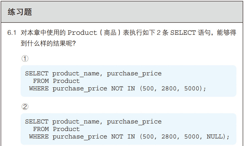Click the text 到什么样的结果呢
Viewport: 244px width, 146px height.
pos(47,43)
